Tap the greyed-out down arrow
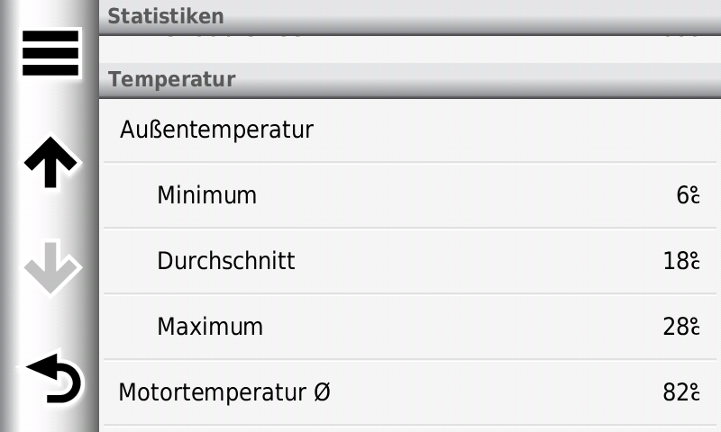Viewport: 721px width, 432px height. pyautogui.click(x=50, y=268)
